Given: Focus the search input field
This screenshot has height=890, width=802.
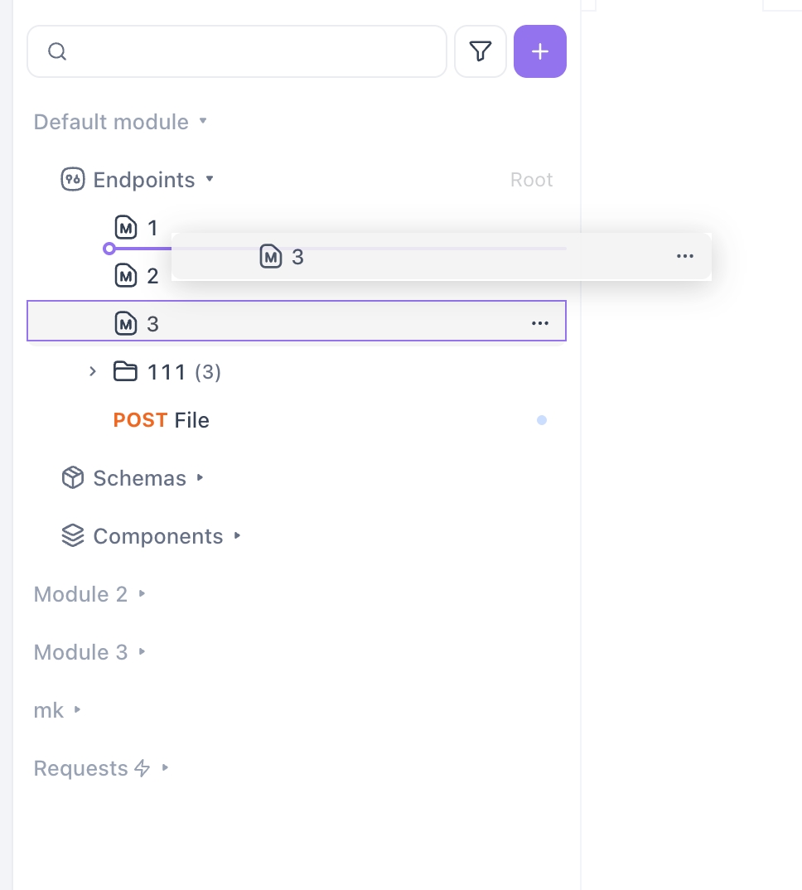Looking at the screenshot, I should point(249,51).
